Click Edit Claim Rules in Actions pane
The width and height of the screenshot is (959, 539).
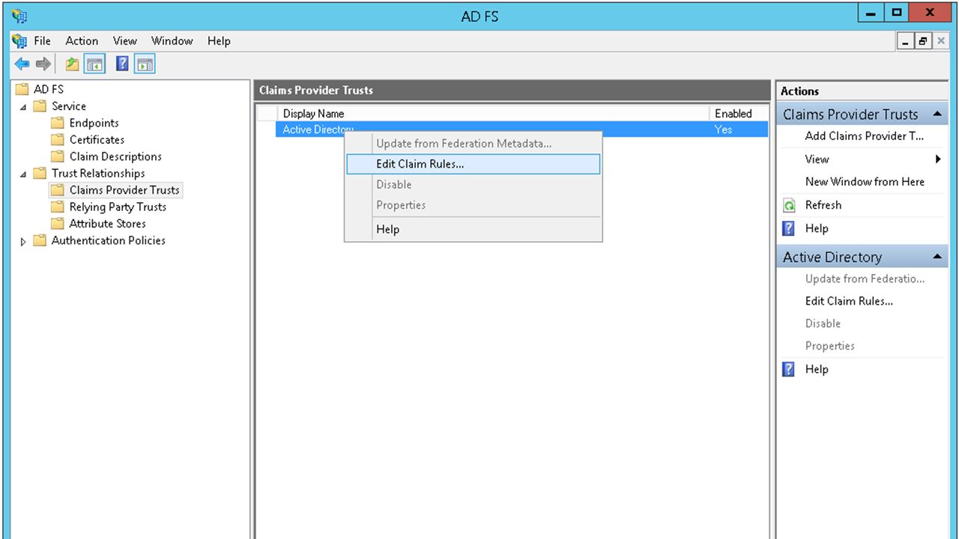849,301
